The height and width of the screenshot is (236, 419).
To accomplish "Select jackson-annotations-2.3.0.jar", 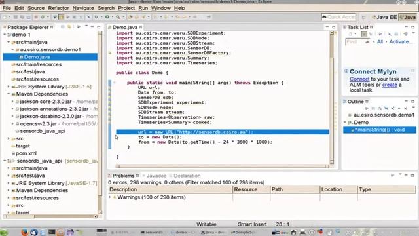I will tap(54, 109).
